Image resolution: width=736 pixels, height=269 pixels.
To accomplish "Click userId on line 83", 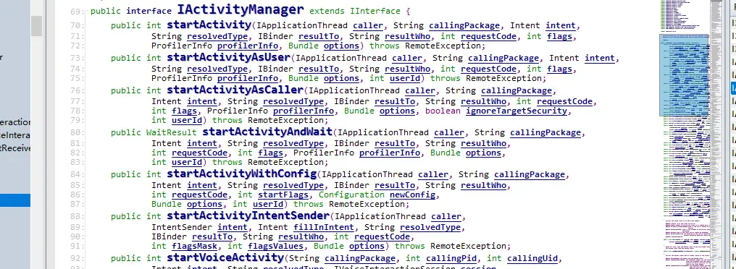I will click(187, 162).
